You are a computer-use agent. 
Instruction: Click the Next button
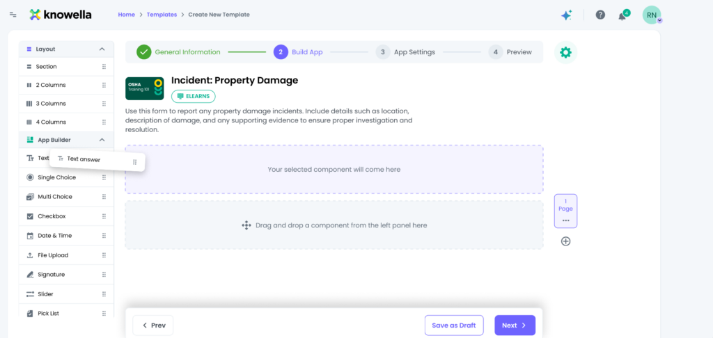pos(515,325)
